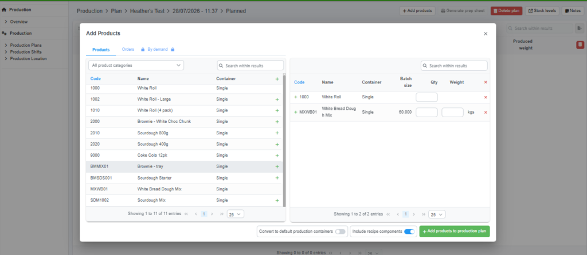The height and width of the screenshot is (255, 587).
Task: Expand selected row MXWB01 with plus icon
Action: click(x=295, y=111)
